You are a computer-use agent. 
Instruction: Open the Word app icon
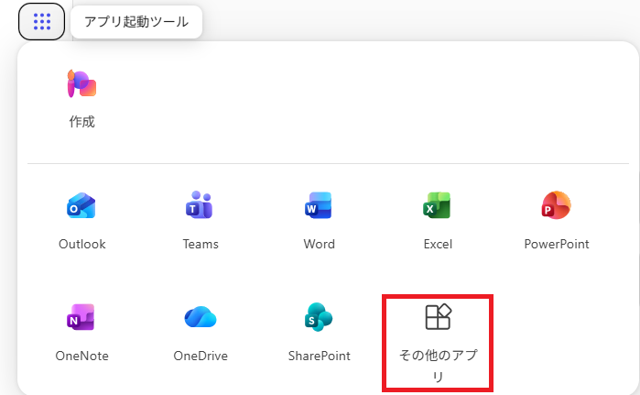click(x=319, y=205)
